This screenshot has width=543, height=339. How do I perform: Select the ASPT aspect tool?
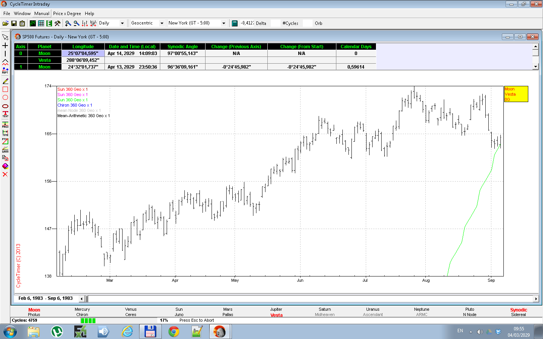click(x=5, y=70)
